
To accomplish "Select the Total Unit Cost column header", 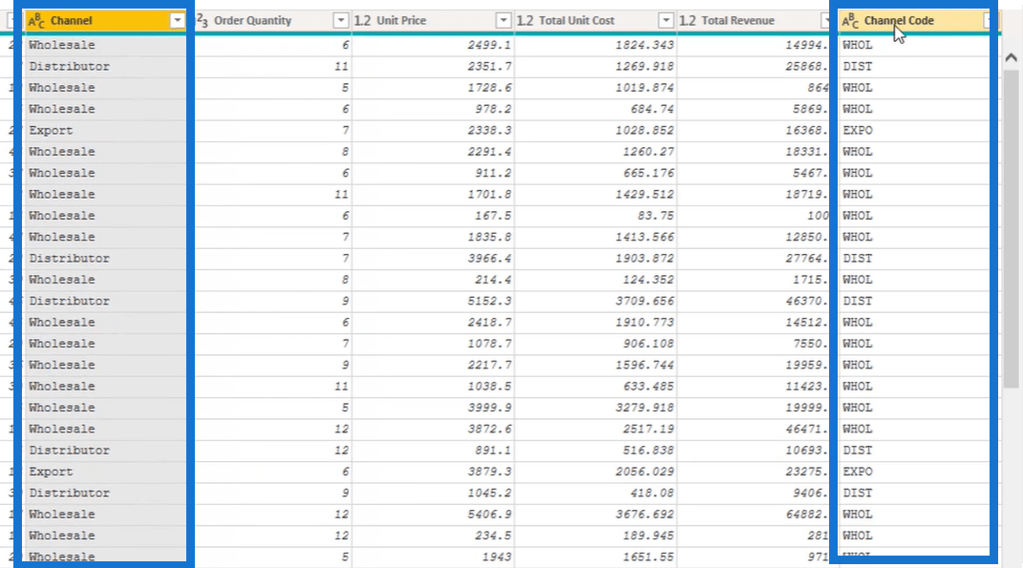I will point(596,21).
